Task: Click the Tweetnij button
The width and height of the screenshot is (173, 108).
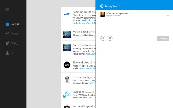Action: (163, 38)
